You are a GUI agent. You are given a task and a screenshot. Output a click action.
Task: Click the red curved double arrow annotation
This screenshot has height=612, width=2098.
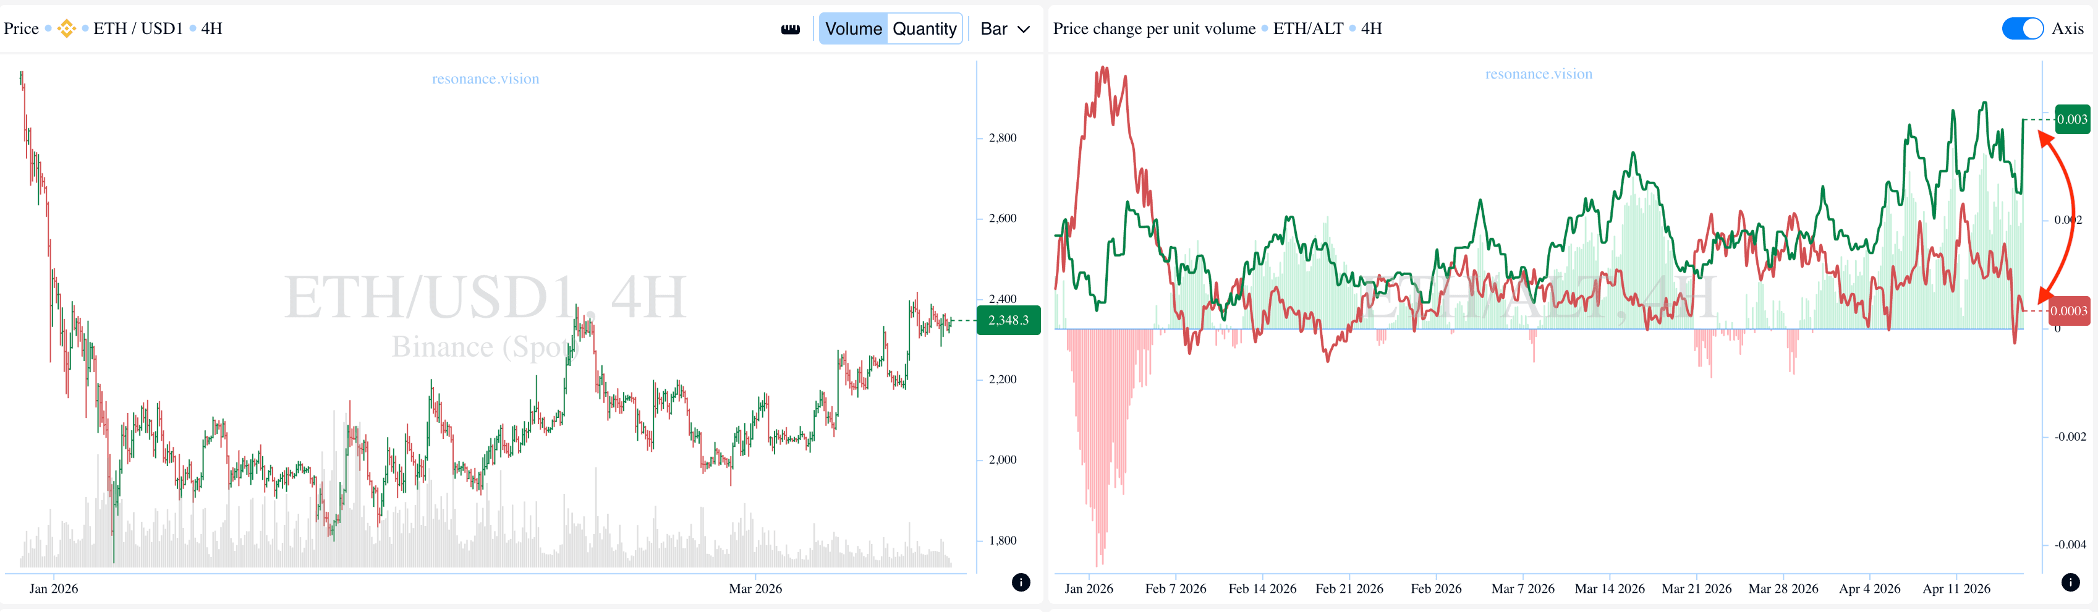point(2066,216)
